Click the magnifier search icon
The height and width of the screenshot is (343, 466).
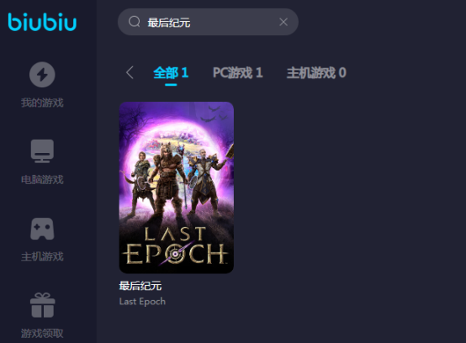135,22
